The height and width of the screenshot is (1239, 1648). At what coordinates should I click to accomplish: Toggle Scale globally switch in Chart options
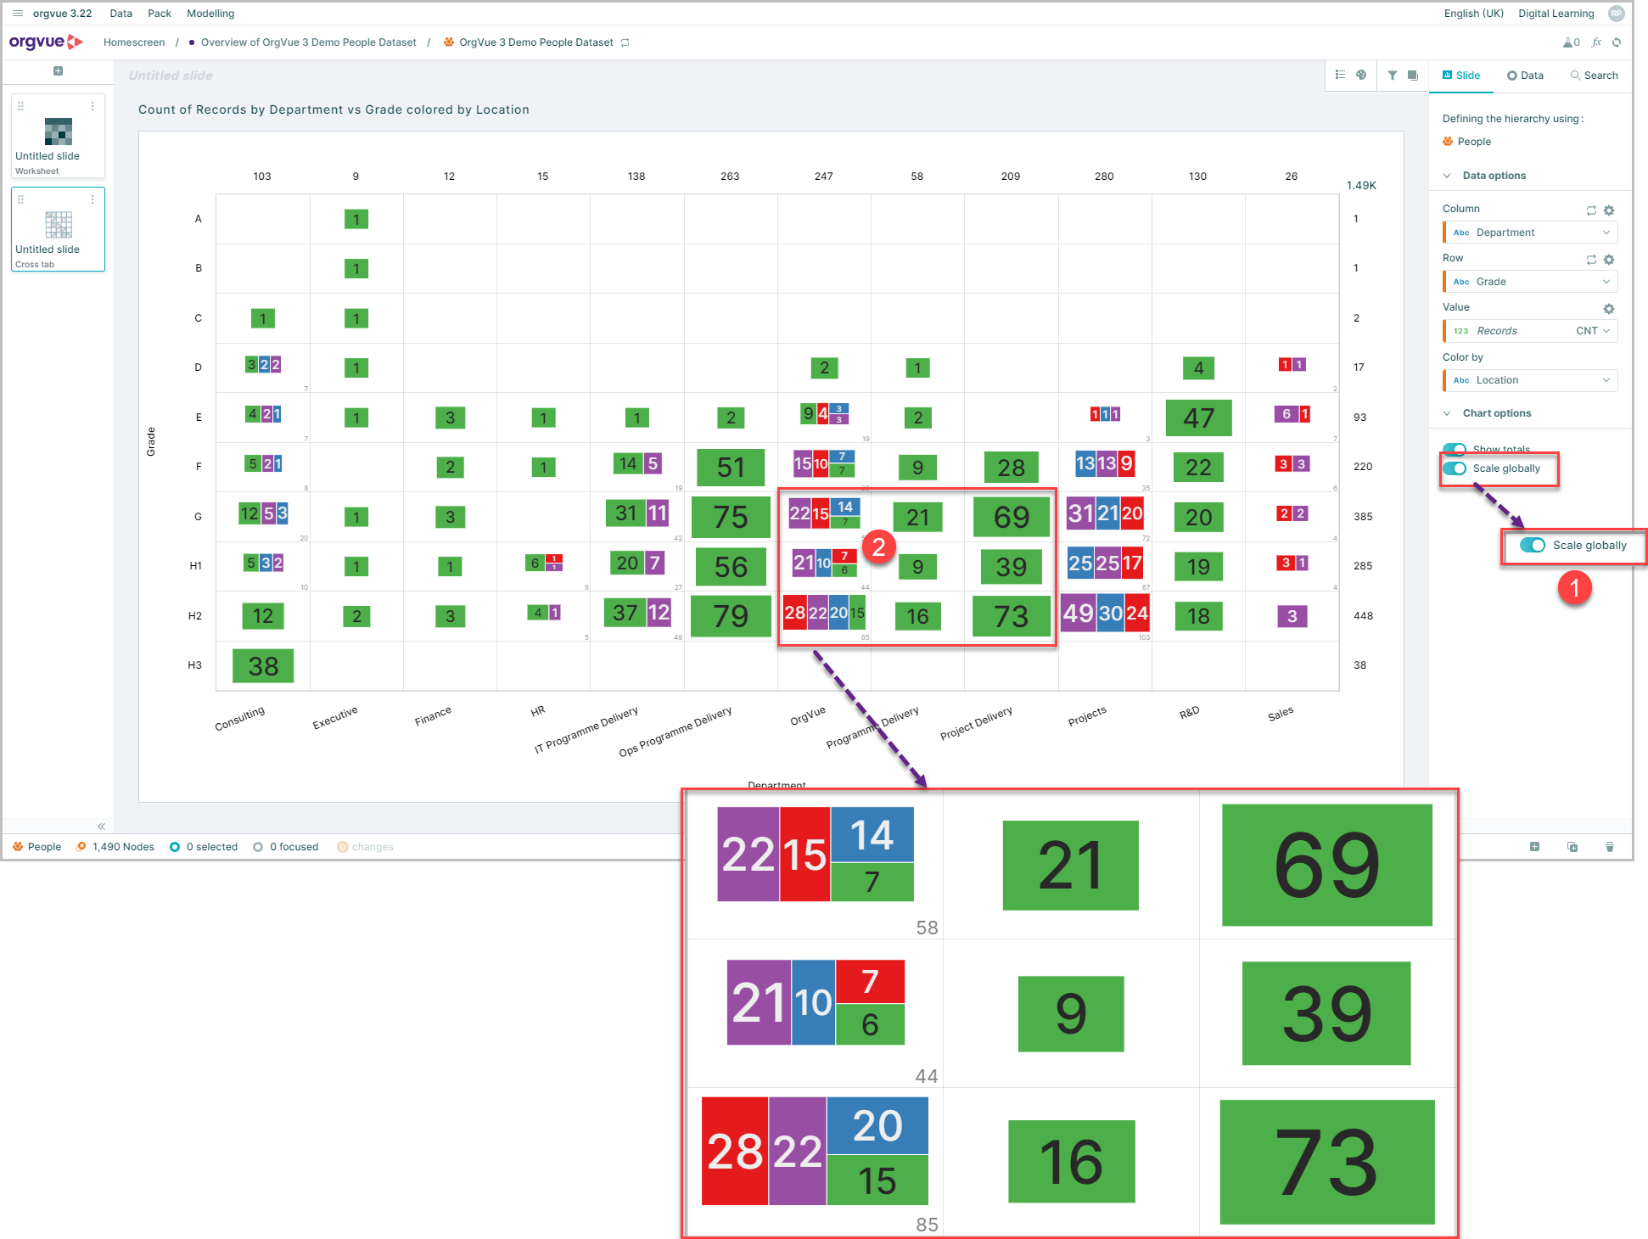pos(1455,468)
